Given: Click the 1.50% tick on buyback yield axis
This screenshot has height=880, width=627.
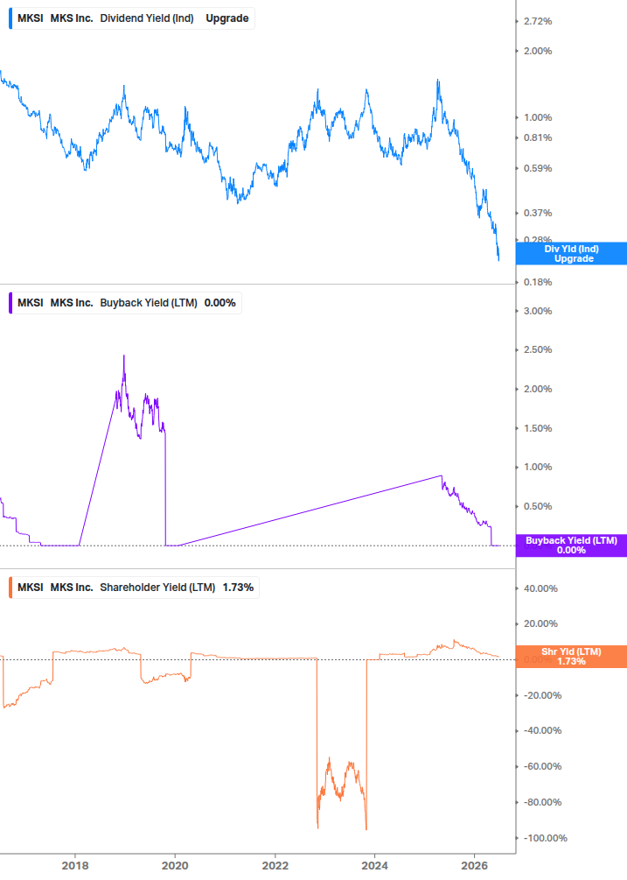Looking at the screenshot, I should click(537, 428).
